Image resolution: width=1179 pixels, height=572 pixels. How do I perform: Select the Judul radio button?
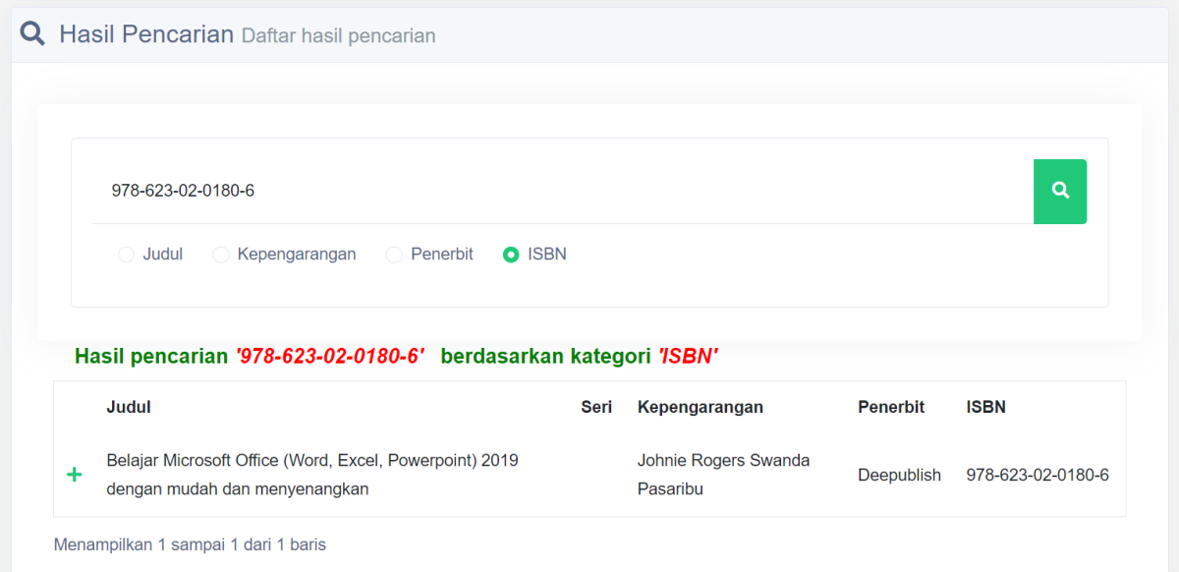coord(126,254)
